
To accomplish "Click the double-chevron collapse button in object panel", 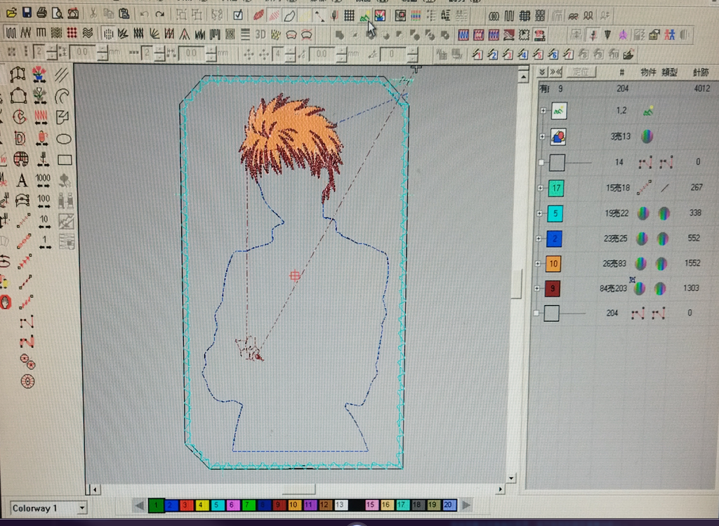I will (x=542, y=72).
